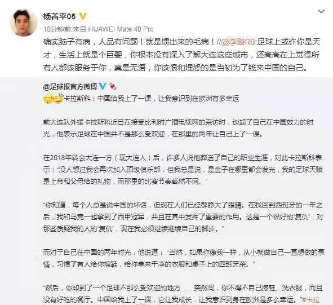Tap the red rocket badge icon
Image resolution: width=333 pixels, height=305 pixels.
coord(113,86)
